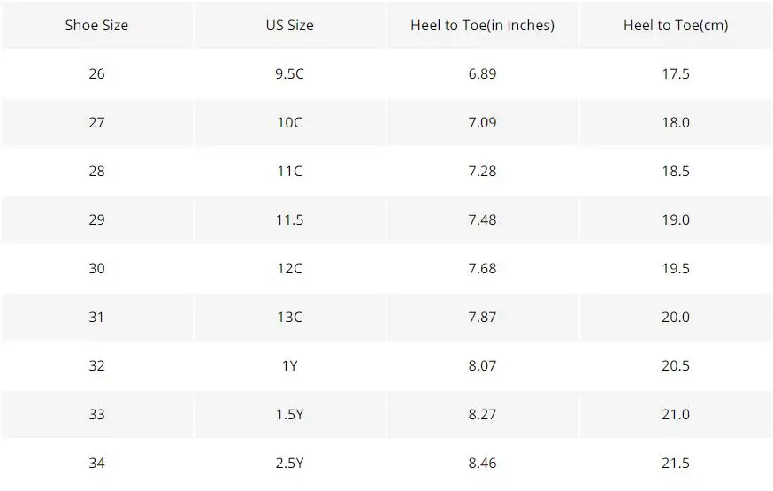This screenshot has width=773, height=491.
Task: Click the 1.5Y US size cell
Action: (289, 414)
